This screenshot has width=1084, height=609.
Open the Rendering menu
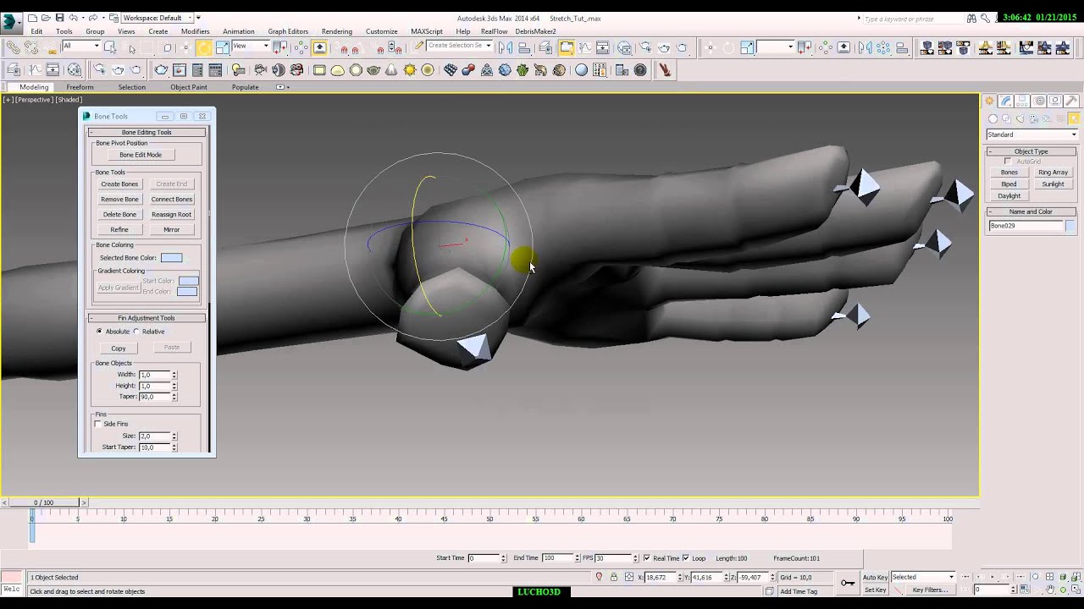point(337,31)
